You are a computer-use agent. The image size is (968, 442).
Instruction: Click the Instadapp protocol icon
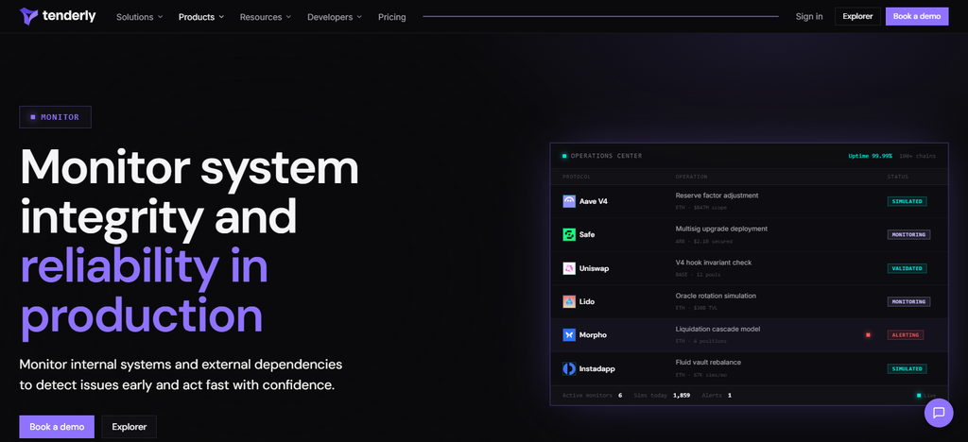(568, 368)
